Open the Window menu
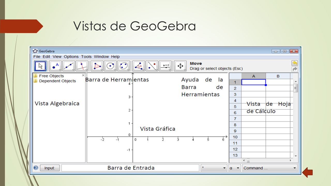 pos(101,57)
